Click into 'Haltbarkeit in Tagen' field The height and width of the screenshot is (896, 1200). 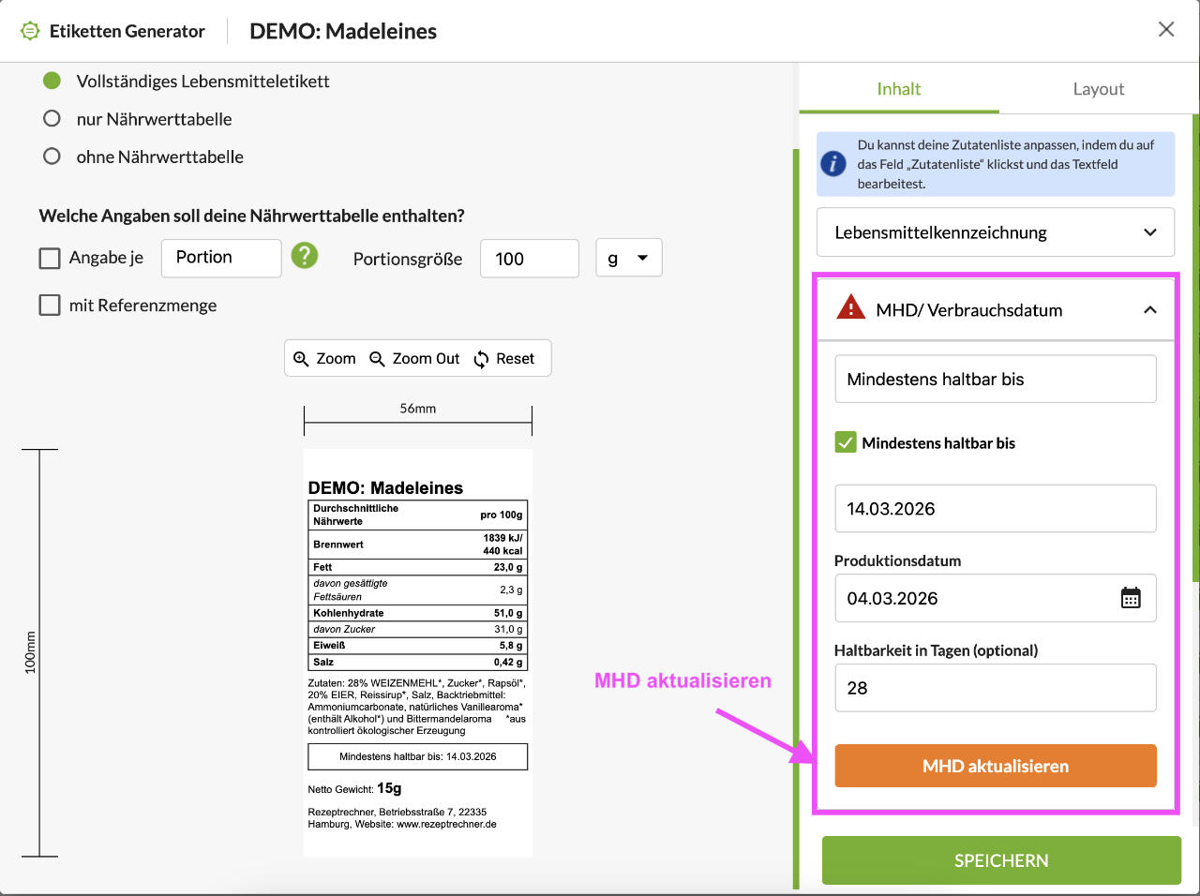(x=995, y=688)
